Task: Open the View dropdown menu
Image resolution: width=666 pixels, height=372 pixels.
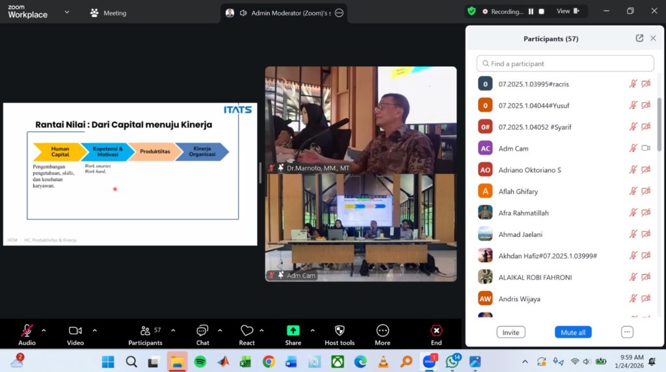Action: click(x=567, y=11)
